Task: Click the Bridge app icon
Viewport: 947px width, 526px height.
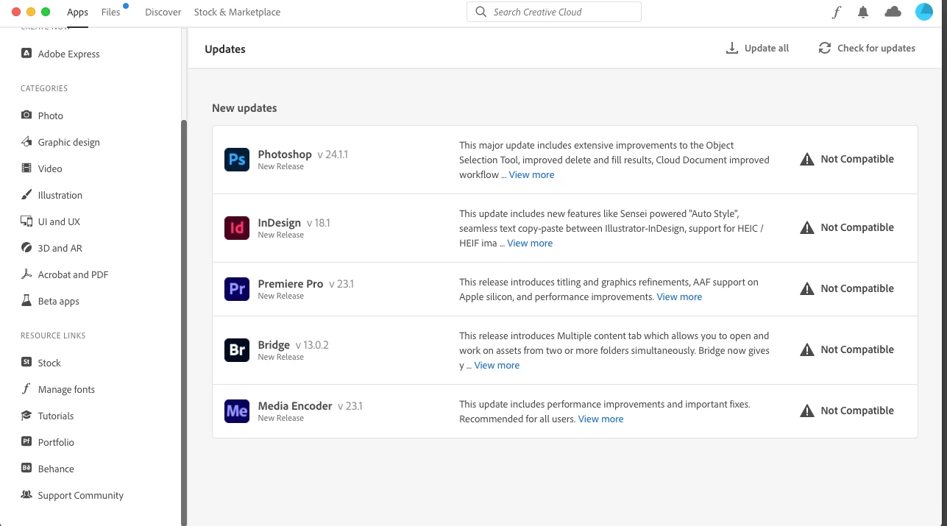Action: [x=237, y=350]
